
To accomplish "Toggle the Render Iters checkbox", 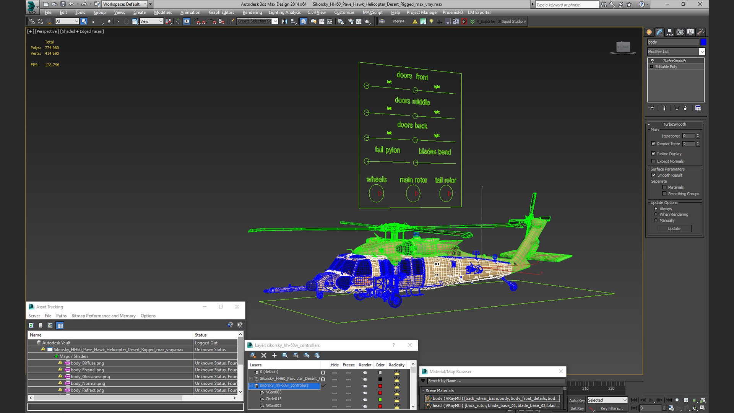I will point(653,144).
